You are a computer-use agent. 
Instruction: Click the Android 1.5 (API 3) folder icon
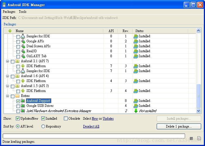point(17,86)
